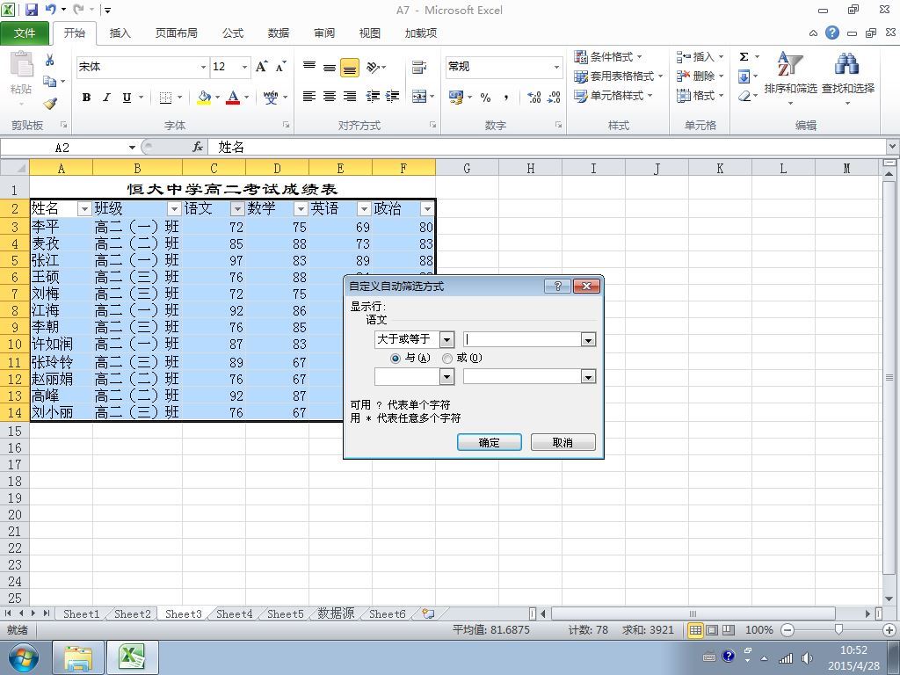900x675 pixels.
Task: Click the AutoSum sigma icon
Action: pos(744,56)
